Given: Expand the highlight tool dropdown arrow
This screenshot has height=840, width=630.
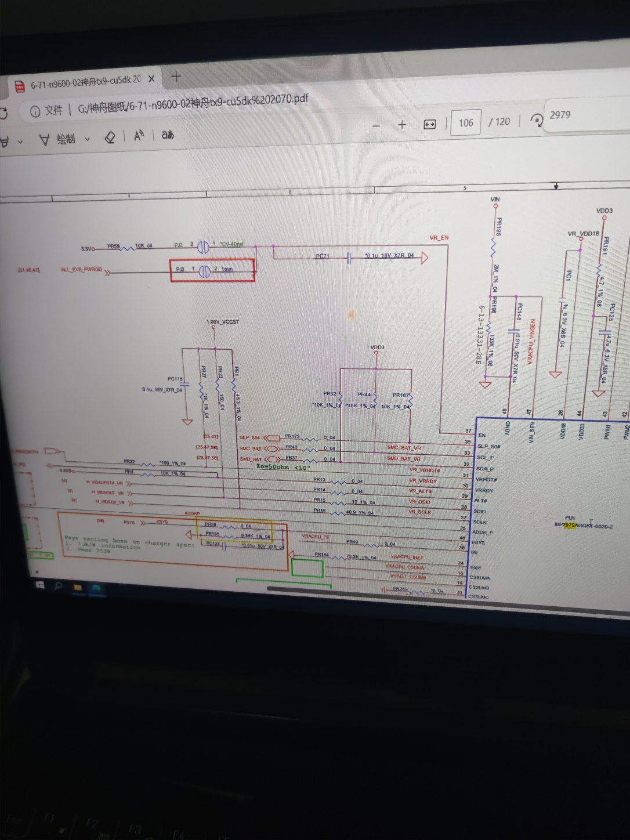Looking at the screenshot, I should point(20,141).
